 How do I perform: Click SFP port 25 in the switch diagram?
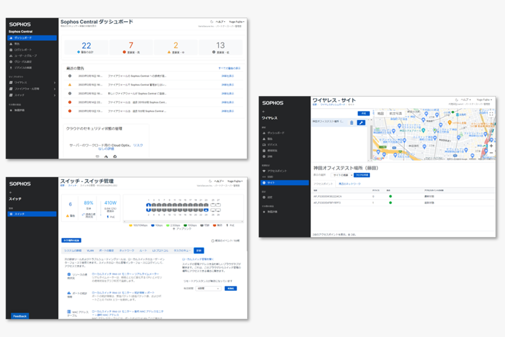213,205
